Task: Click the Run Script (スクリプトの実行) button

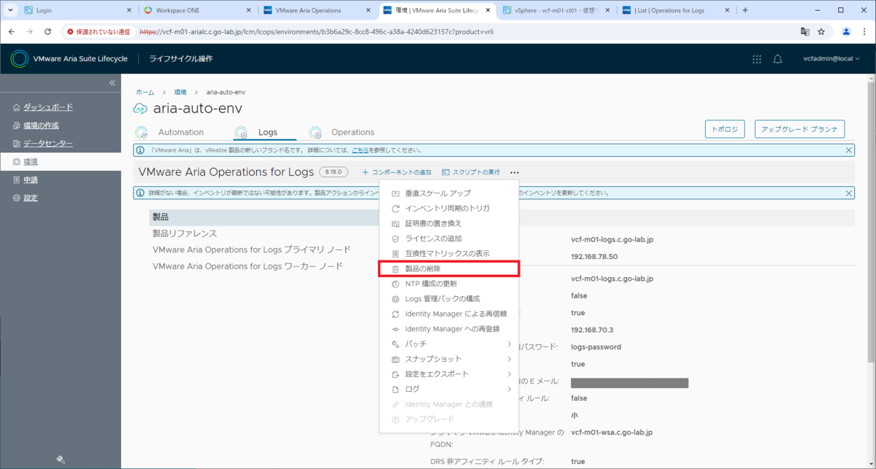Action: coord(471,172)
